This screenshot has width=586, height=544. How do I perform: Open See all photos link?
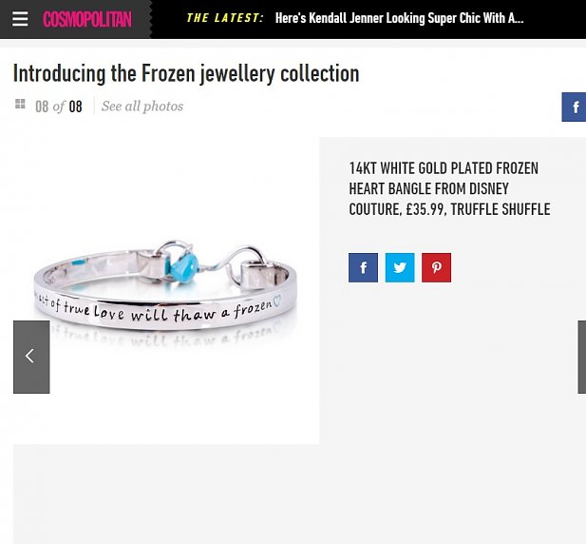tap(142, 107)
